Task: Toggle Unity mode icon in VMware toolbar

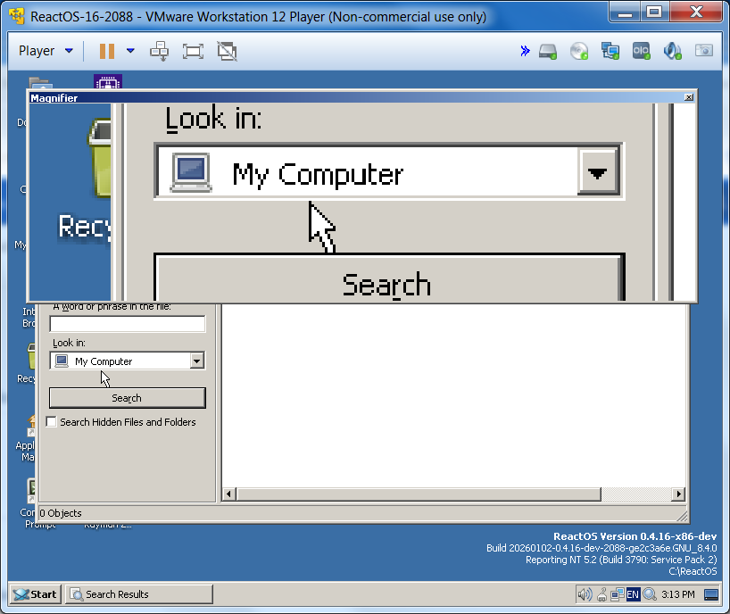Action: coord(228,51)
